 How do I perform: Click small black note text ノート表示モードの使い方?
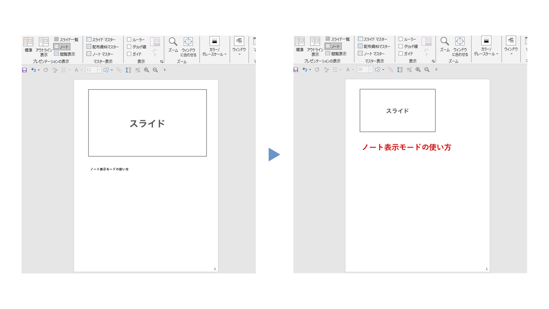click(x=110, y=169)
